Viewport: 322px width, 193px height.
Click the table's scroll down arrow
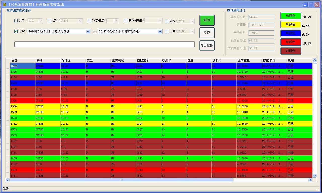314,175
